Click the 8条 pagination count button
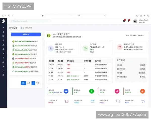This screenshot has width=151, height=121. 23,83
